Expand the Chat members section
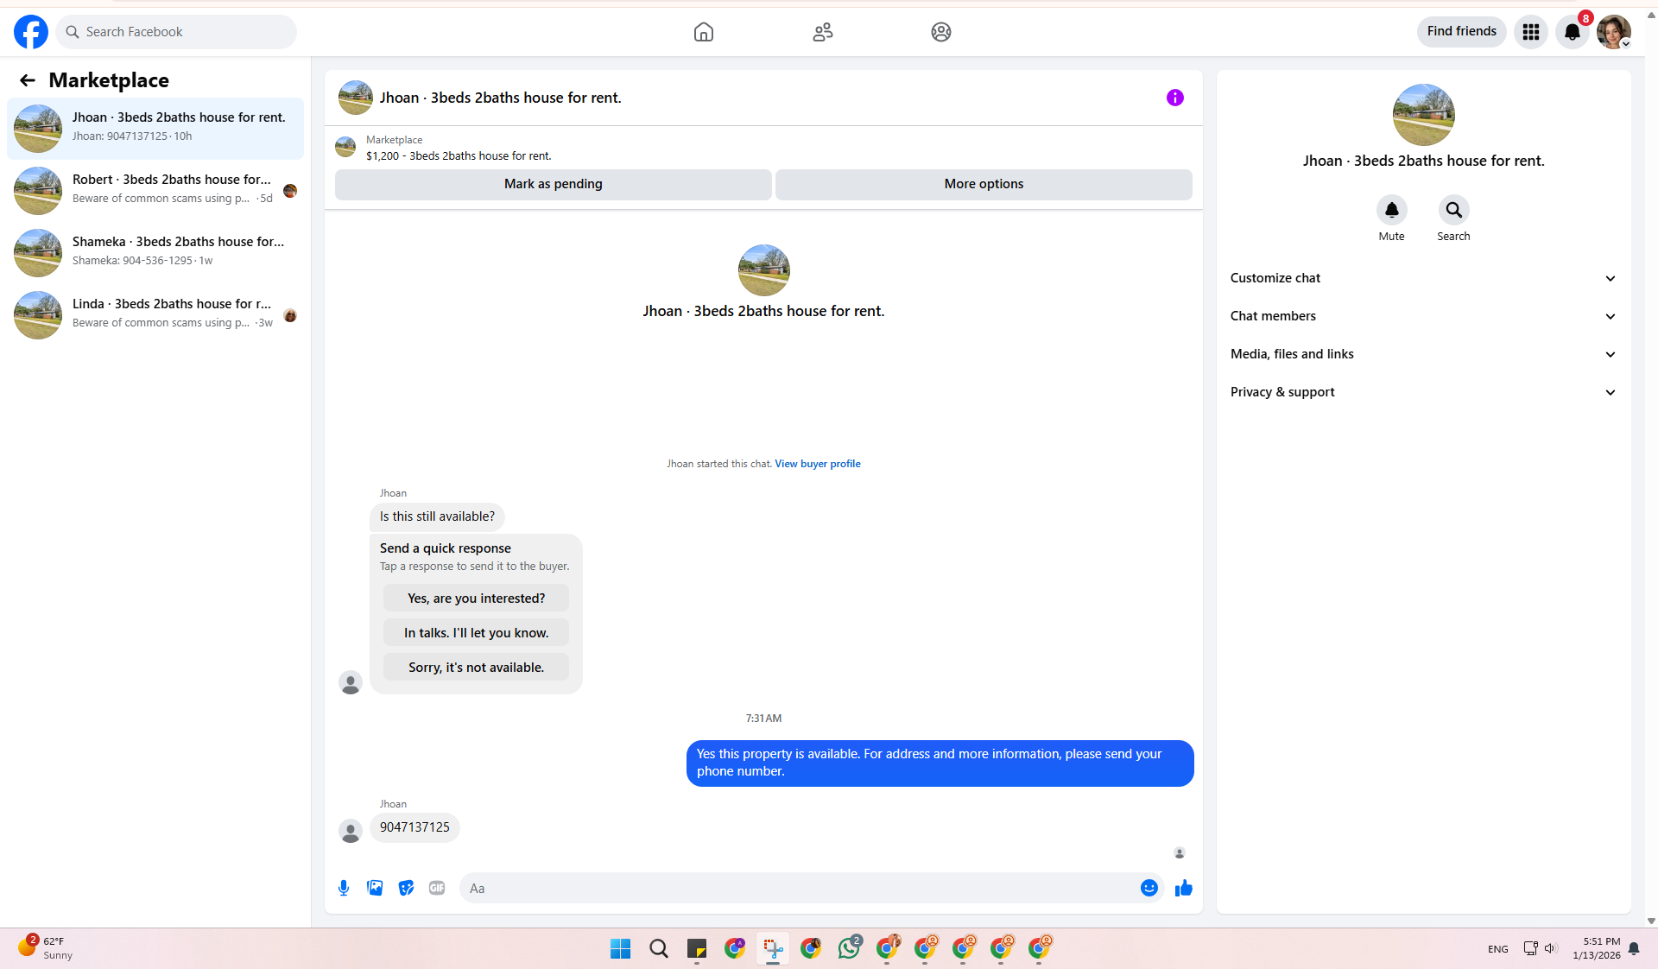1658x969 pixels. [x=1423, y=316]
